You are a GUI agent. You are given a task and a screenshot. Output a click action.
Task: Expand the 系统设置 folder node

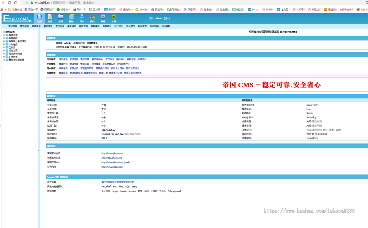pos(4,35)
